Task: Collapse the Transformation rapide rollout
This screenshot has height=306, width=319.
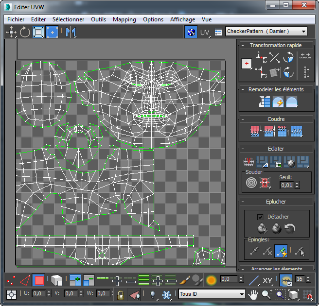Action: tap(276, 45)
